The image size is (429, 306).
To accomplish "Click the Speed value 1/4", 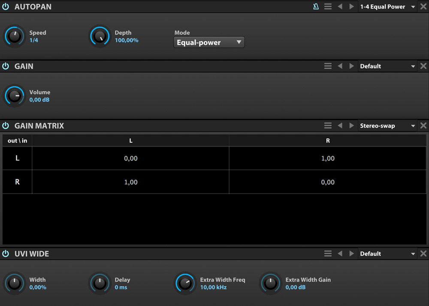I will pos(33,40).
